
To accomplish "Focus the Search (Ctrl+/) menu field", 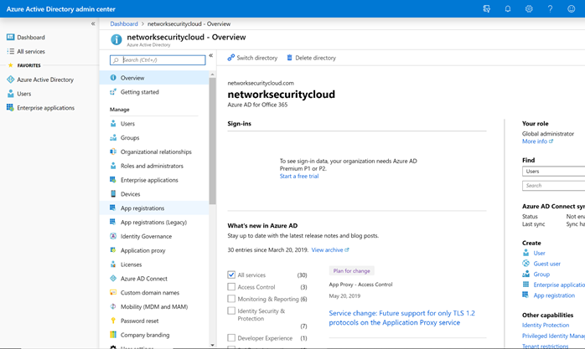I will point(158,60).
